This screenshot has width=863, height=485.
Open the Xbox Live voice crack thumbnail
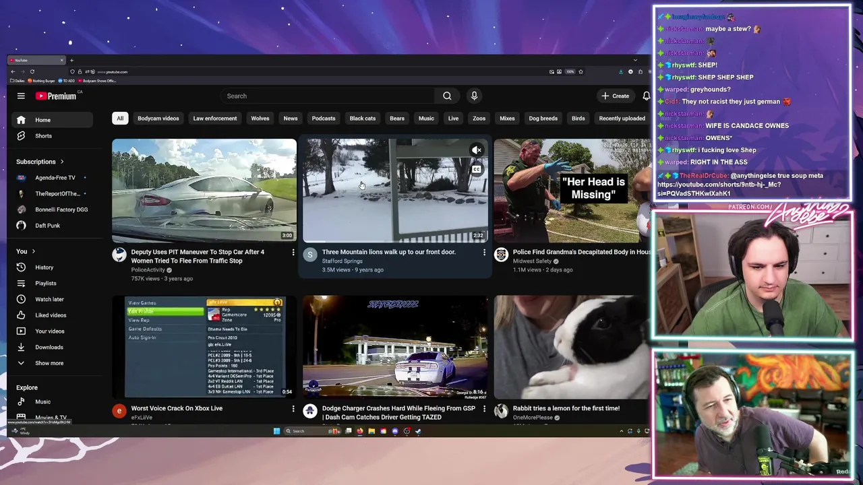[x=204, y=347]
